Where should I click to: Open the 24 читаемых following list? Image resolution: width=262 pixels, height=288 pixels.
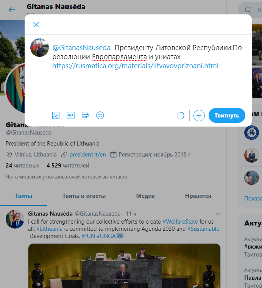point(22,166)
